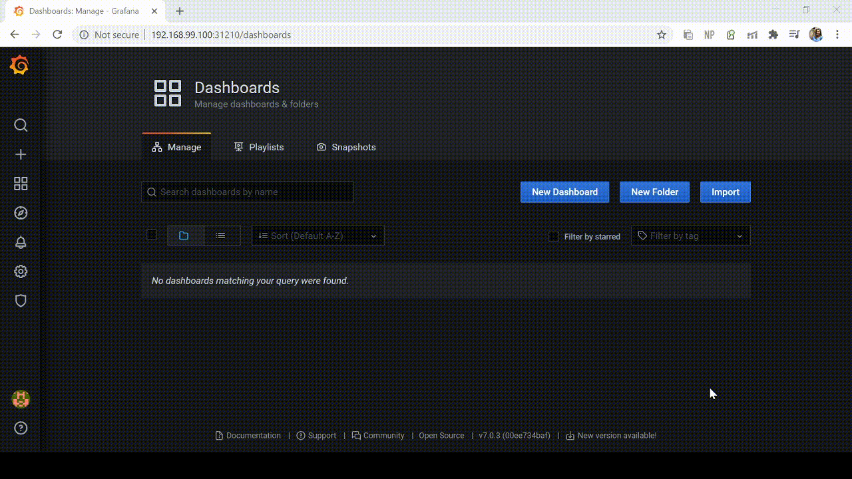852x479 pixels.
Task: Reload the browser page
Action: click(x=57, y=35)
